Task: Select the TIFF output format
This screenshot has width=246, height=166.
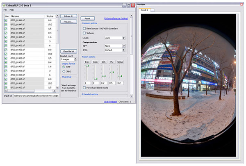Action: pyautogui.click(x=64, y=67)
